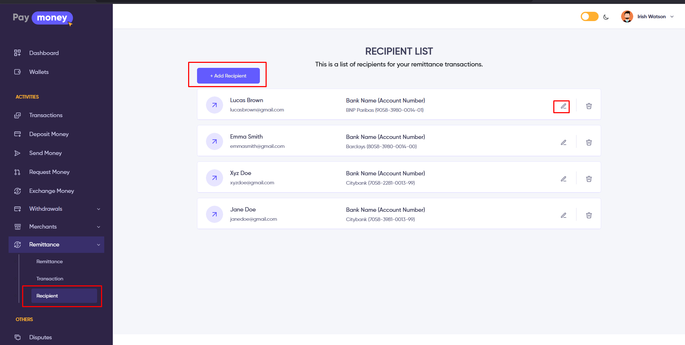Expand the Merchants submenu
685x345 pixels.
click(x=57, y=227)
